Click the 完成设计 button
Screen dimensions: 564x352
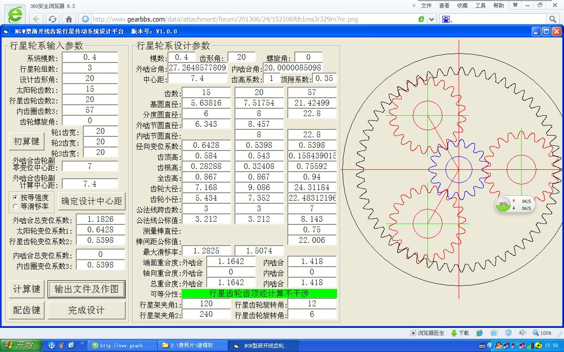(x=86, y=310)
